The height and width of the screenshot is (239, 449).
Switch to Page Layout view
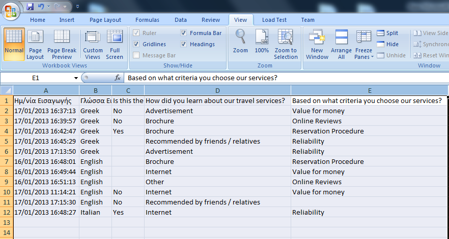(35, 44)
